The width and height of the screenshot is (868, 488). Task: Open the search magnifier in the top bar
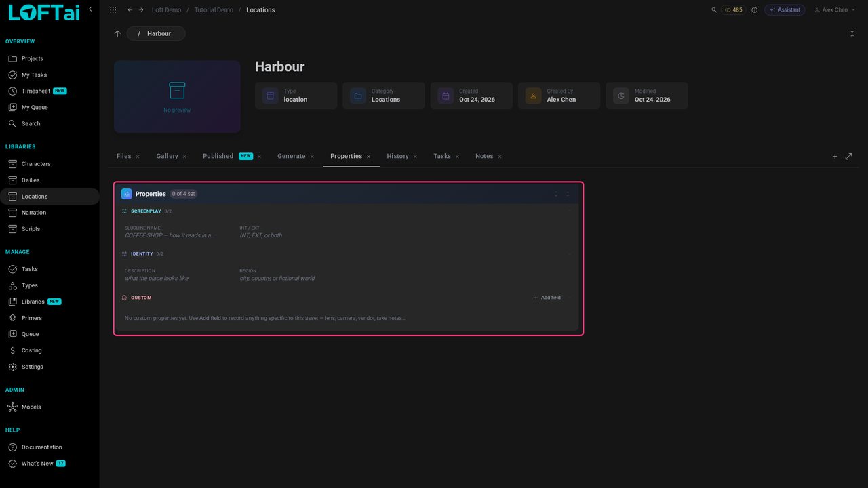(713, 10)
